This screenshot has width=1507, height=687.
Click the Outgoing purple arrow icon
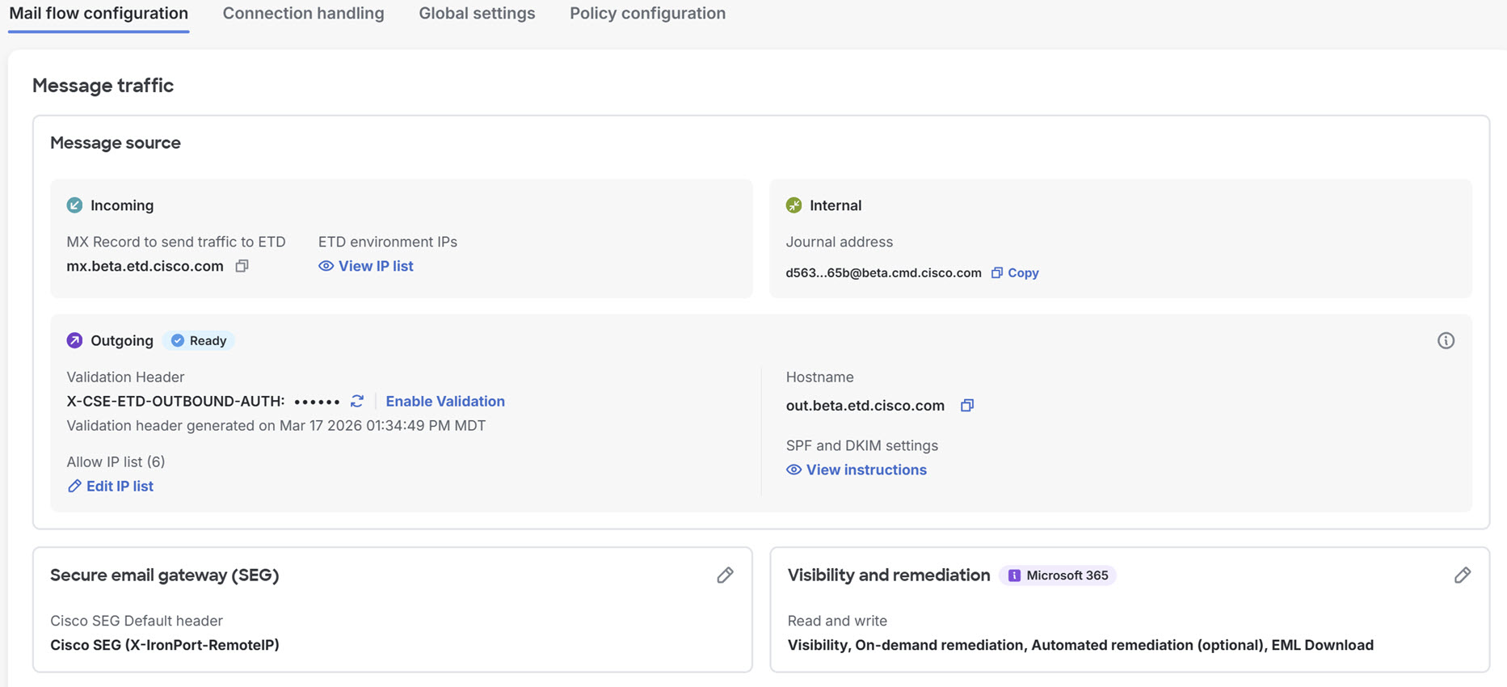[x=74, y=340]
